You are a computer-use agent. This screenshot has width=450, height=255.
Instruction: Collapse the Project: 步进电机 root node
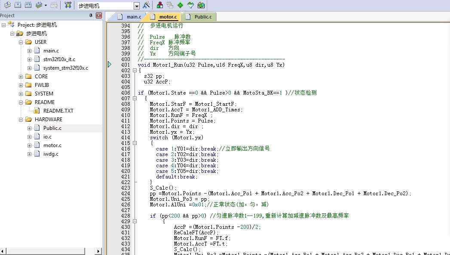pos(3,25)
